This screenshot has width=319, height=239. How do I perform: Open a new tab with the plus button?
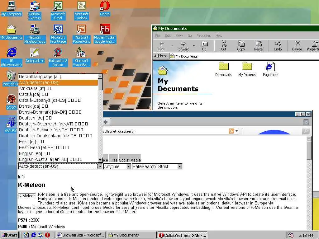106,122
